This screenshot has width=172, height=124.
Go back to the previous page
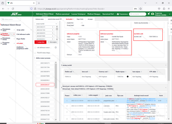pyautogui.click(x=3, y=9)
